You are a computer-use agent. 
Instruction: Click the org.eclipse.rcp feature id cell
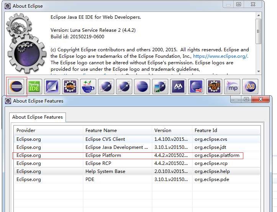pyautogui.click(x=211, y=163)
